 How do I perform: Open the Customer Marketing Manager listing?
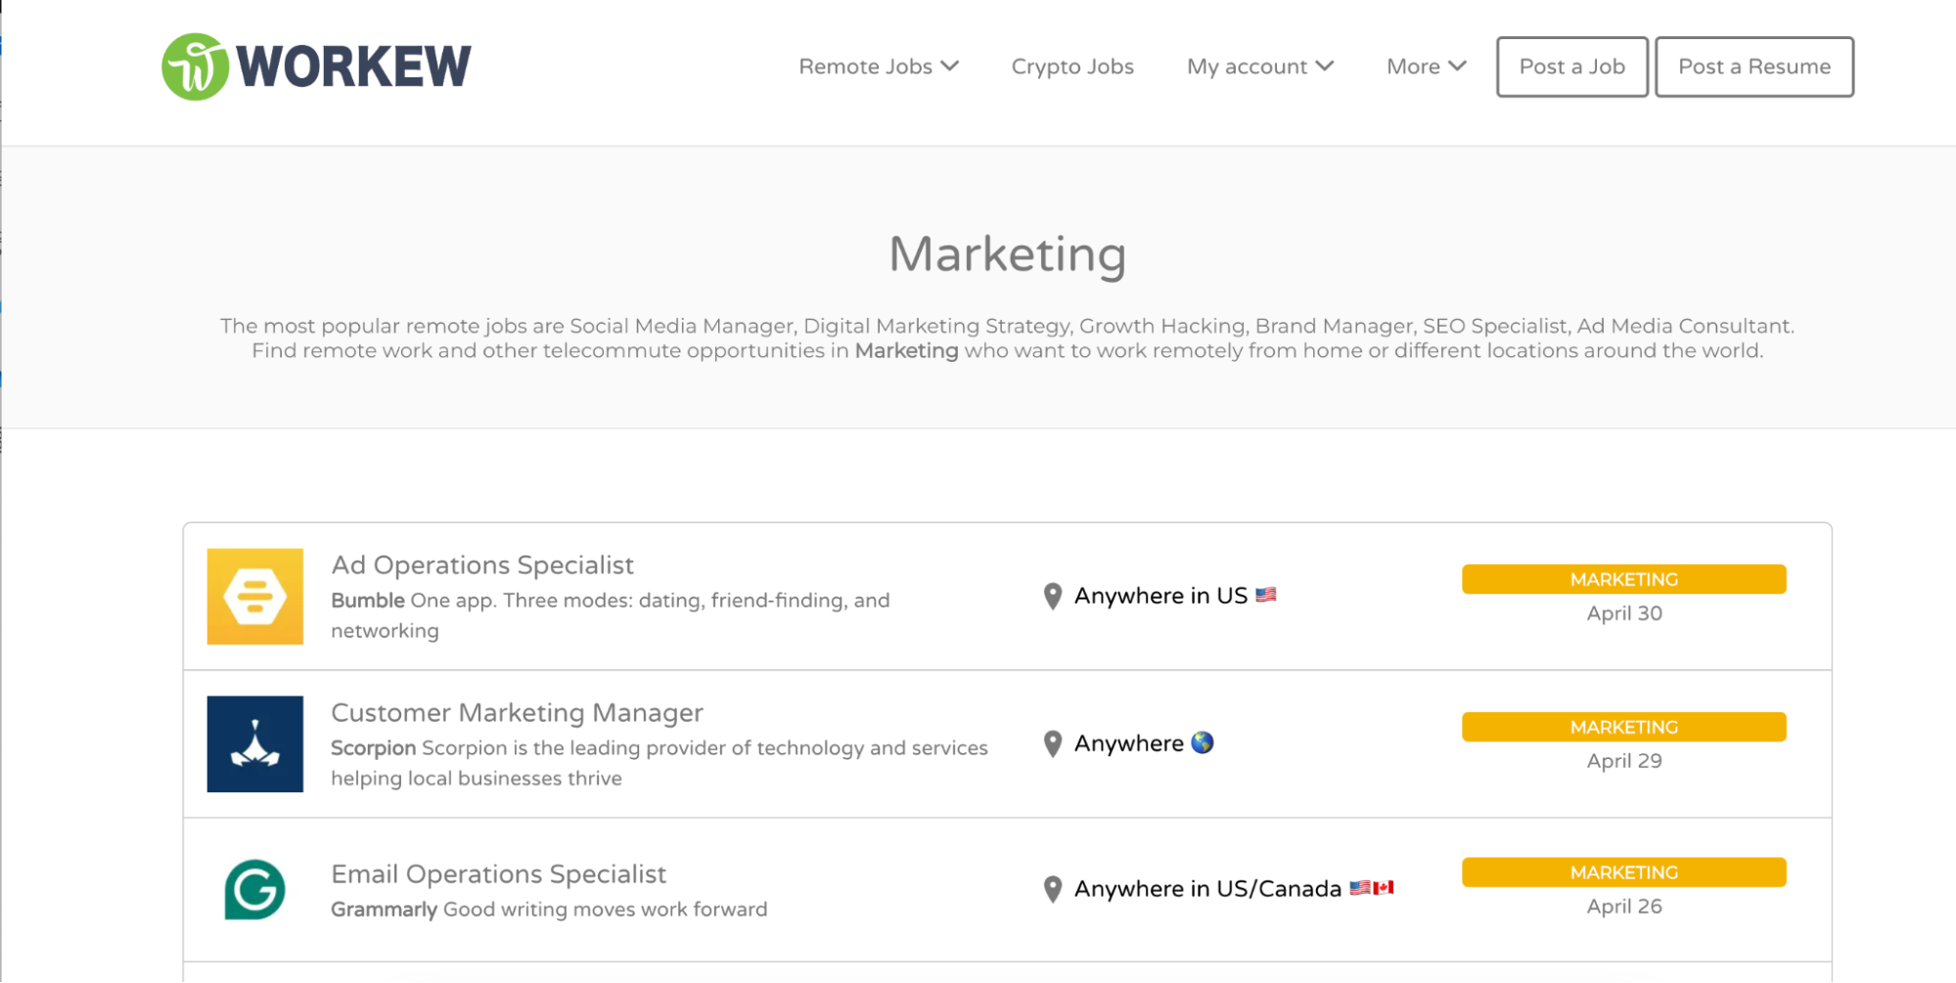pyautogui.click(x=517, y=713)
